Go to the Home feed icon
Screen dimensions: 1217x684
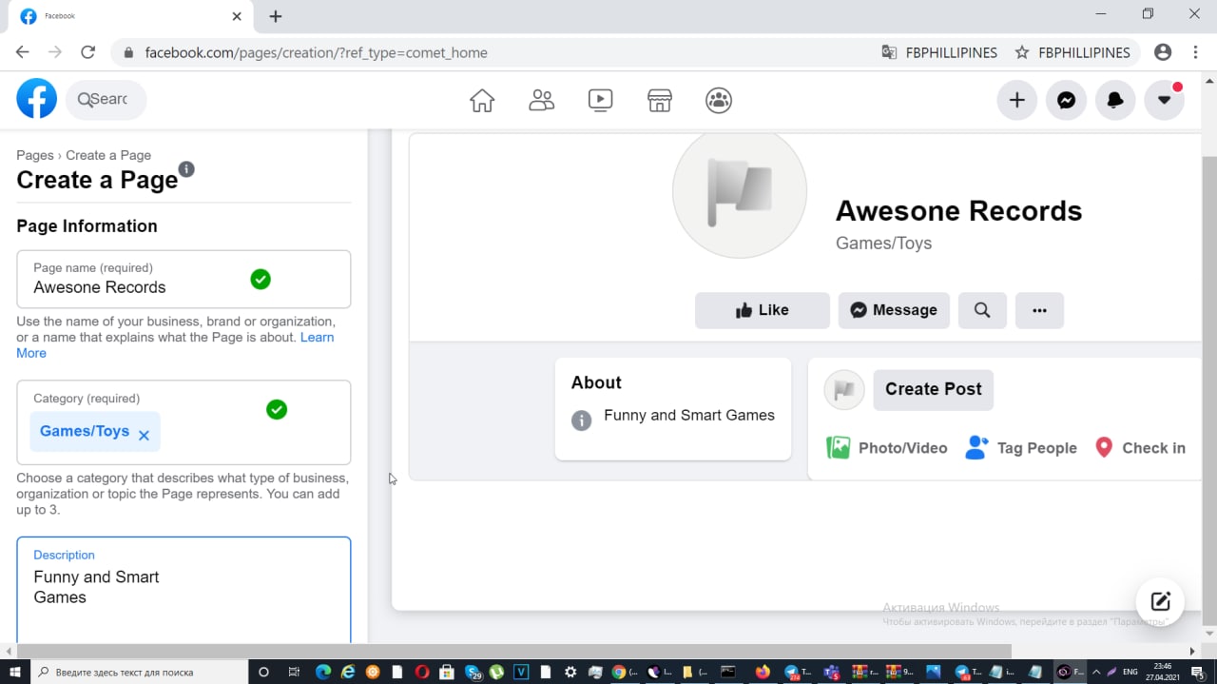[482, 100]
